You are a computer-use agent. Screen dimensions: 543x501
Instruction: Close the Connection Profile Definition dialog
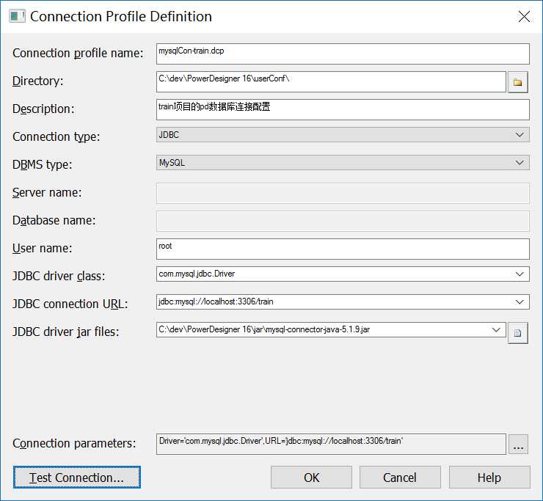(x=524, y=16)
